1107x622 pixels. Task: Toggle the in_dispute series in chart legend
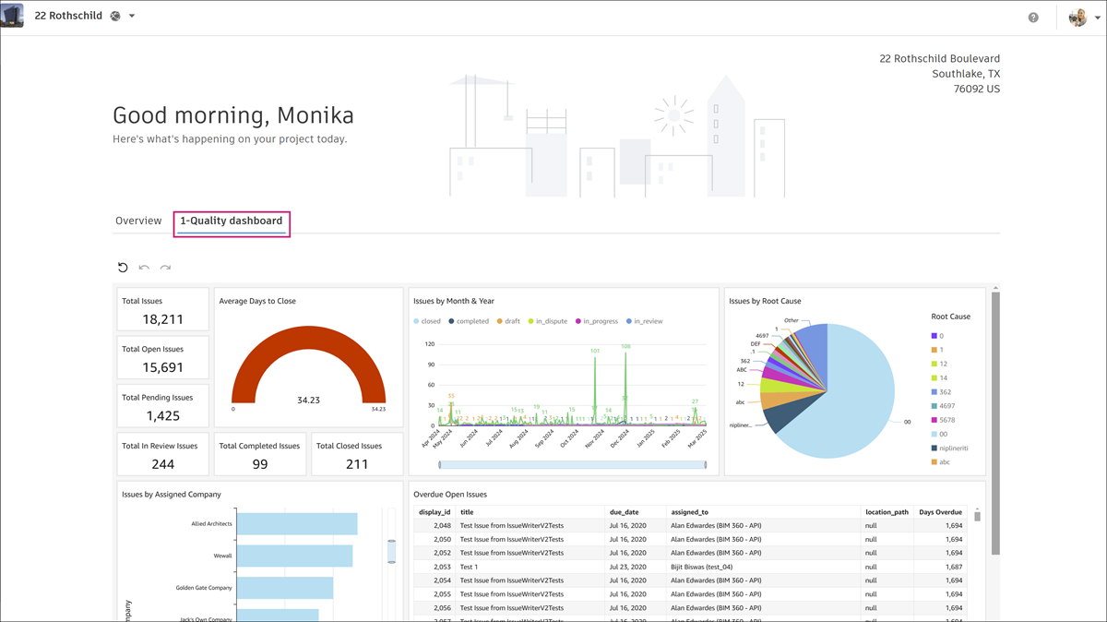pos(548,321)
